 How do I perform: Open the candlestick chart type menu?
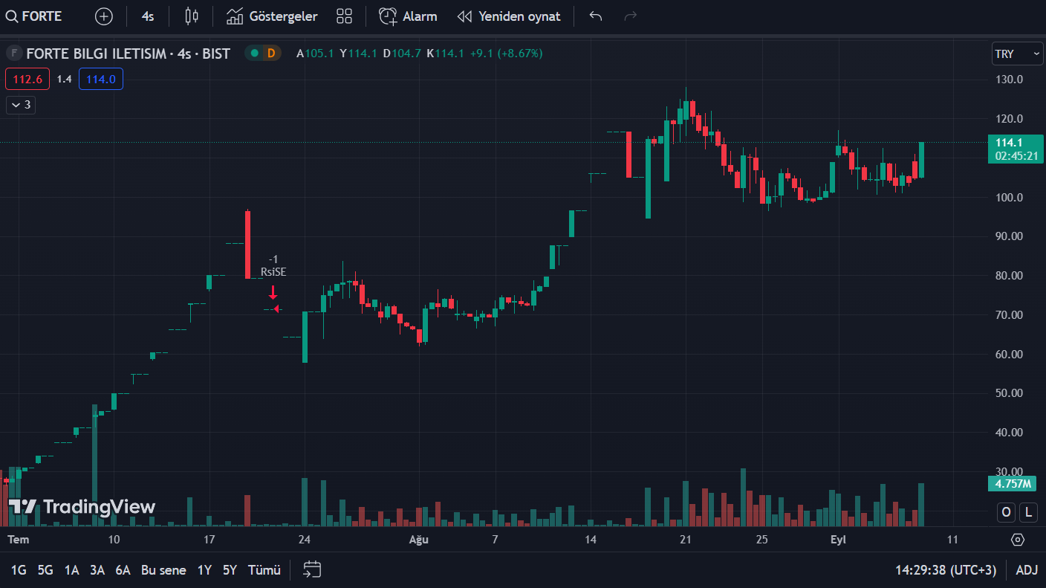[x=192, y=16]
